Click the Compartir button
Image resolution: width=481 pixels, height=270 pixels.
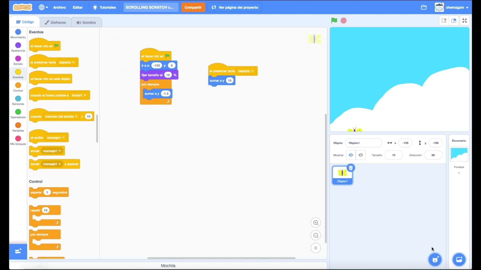[193, 7]
